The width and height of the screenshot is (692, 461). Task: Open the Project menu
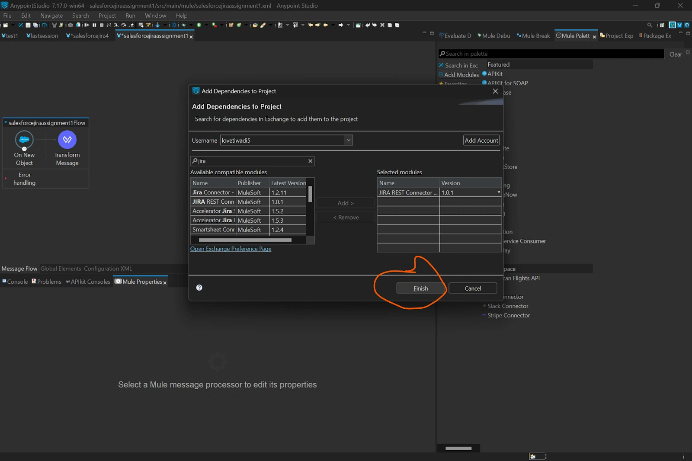tap(107, 16)
